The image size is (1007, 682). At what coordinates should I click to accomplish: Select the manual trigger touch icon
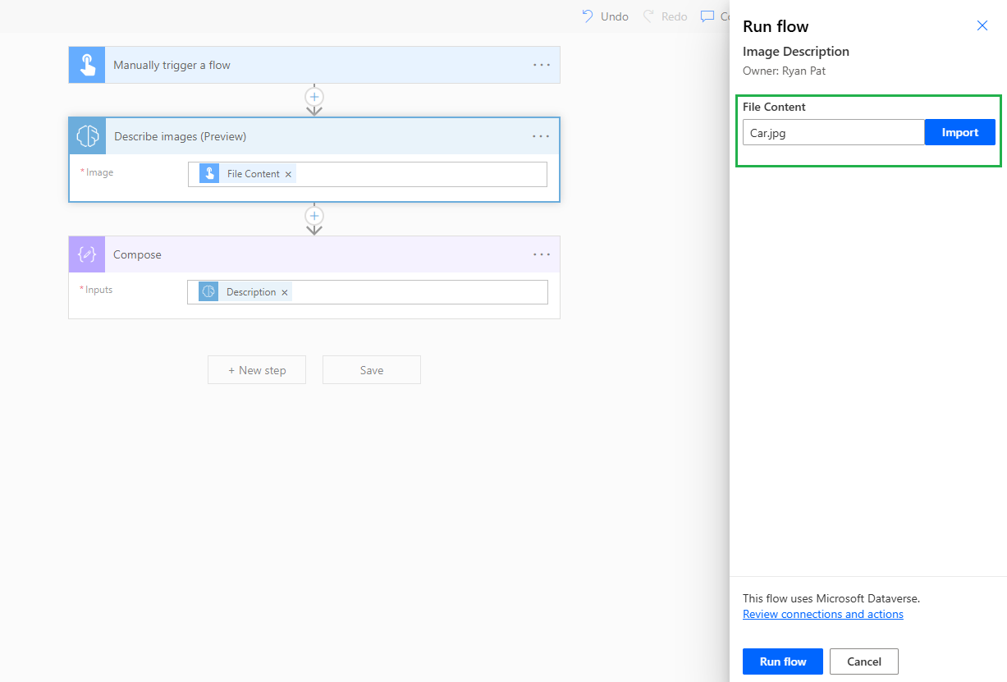click(86, 64)
